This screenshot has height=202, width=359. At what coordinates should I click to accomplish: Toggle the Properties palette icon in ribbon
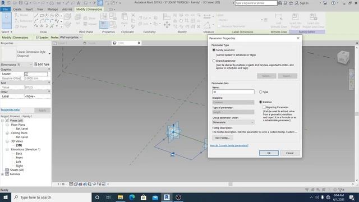pyautogui.click(x=104, y=25)
